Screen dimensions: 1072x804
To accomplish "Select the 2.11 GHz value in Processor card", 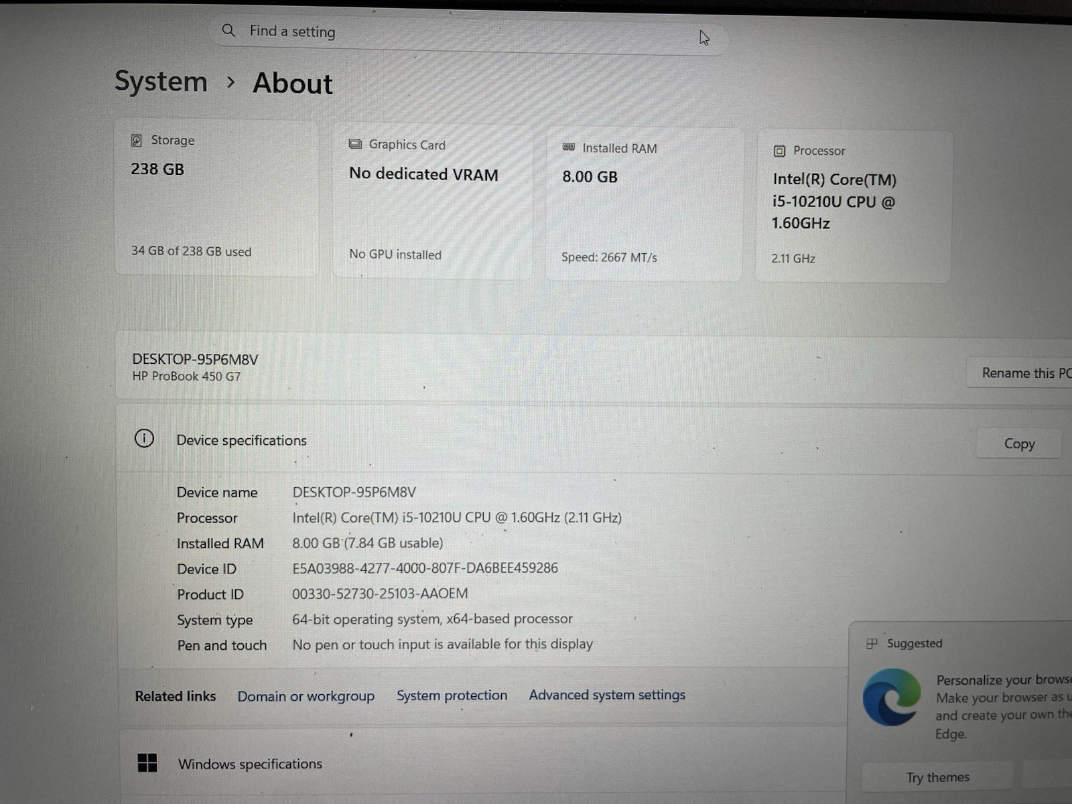I will click(793, 259).
